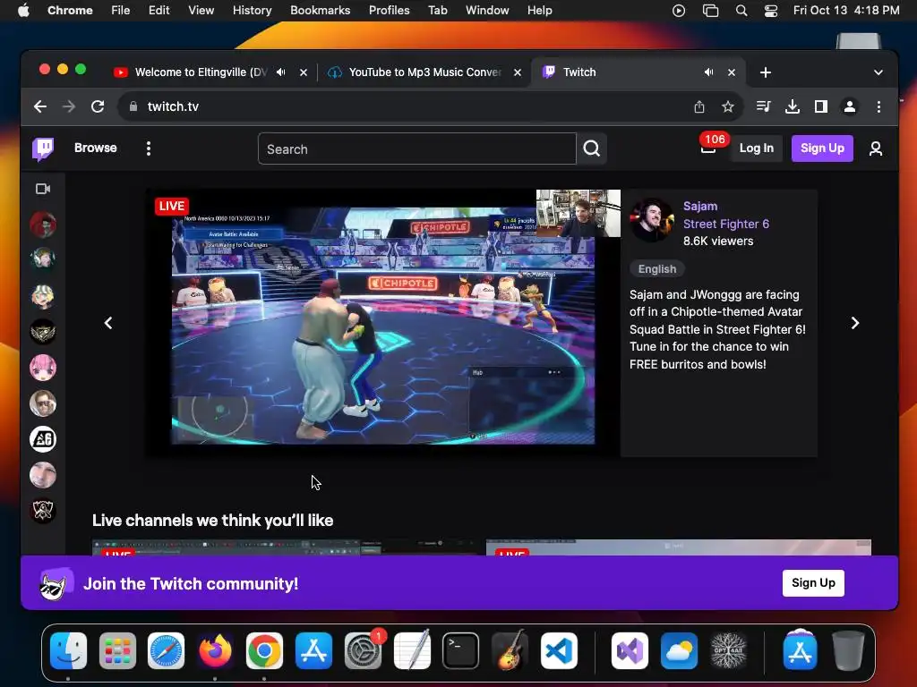The width and height of the screenshot is (917, 687).
Task: Switch to YouTube to Mp3 Music Converter tab
Action: [424, 72]
